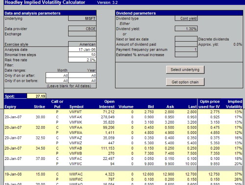The image size is (245, 185).
Task: Click the 'Only if on or before' Year cell
Action: (82, 80)
